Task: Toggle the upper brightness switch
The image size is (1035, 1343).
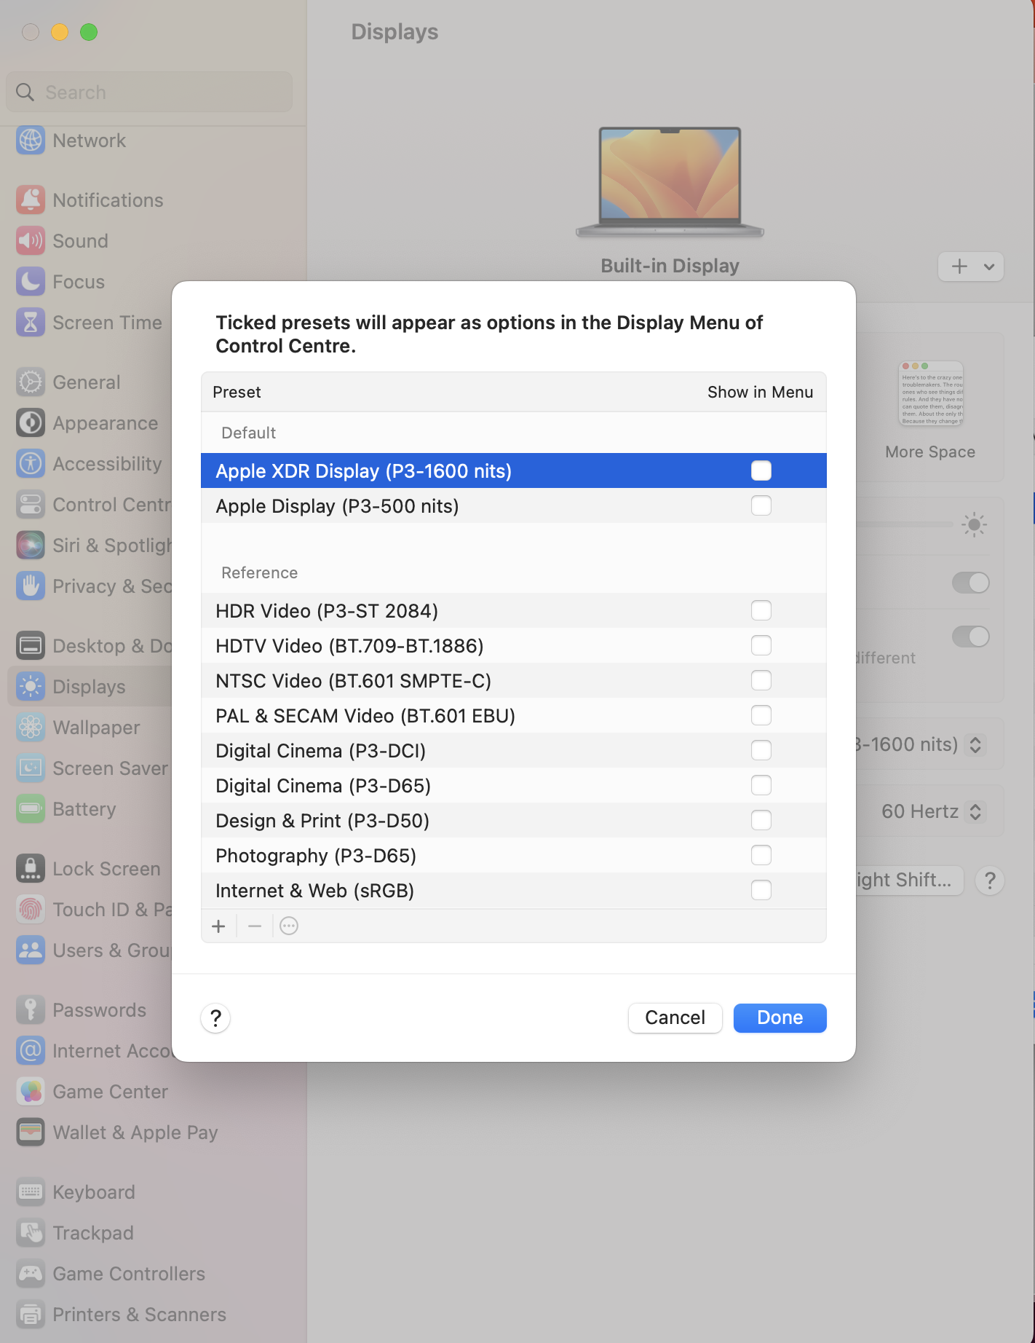Action: tap(971, 583)
